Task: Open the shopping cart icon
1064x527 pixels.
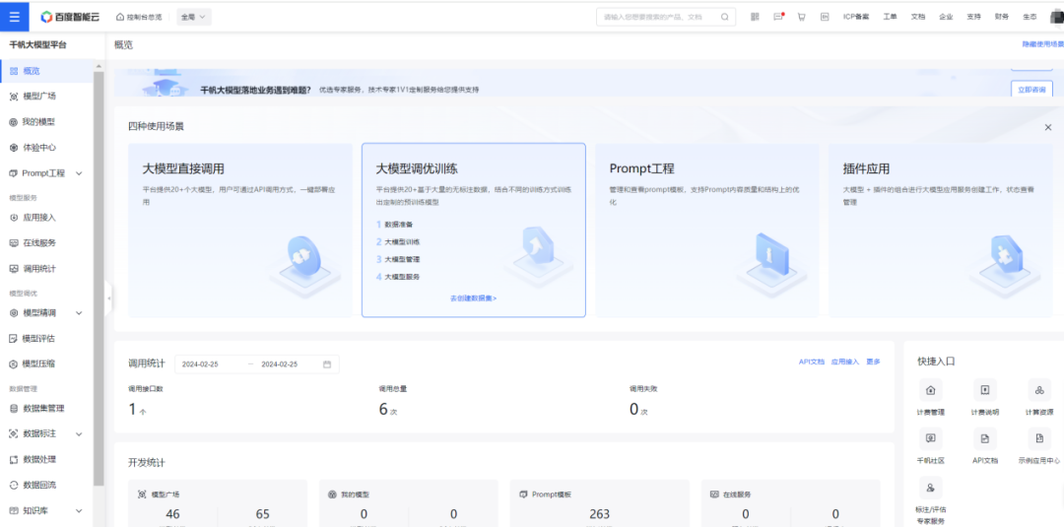Action: pos(801,17)
